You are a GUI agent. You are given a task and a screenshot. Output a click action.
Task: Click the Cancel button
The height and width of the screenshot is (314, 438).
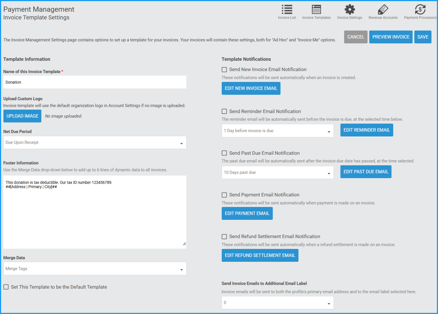pos(355,37)
